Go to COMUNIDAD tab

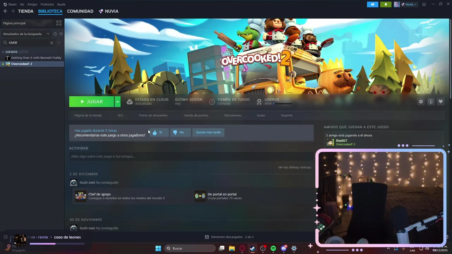(80, 11)
